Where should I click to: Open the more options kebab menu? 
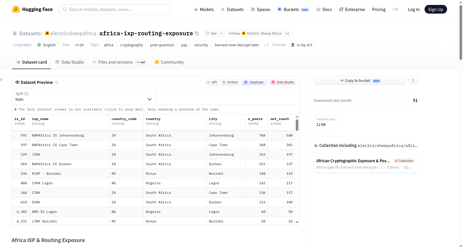click(413, 80)
